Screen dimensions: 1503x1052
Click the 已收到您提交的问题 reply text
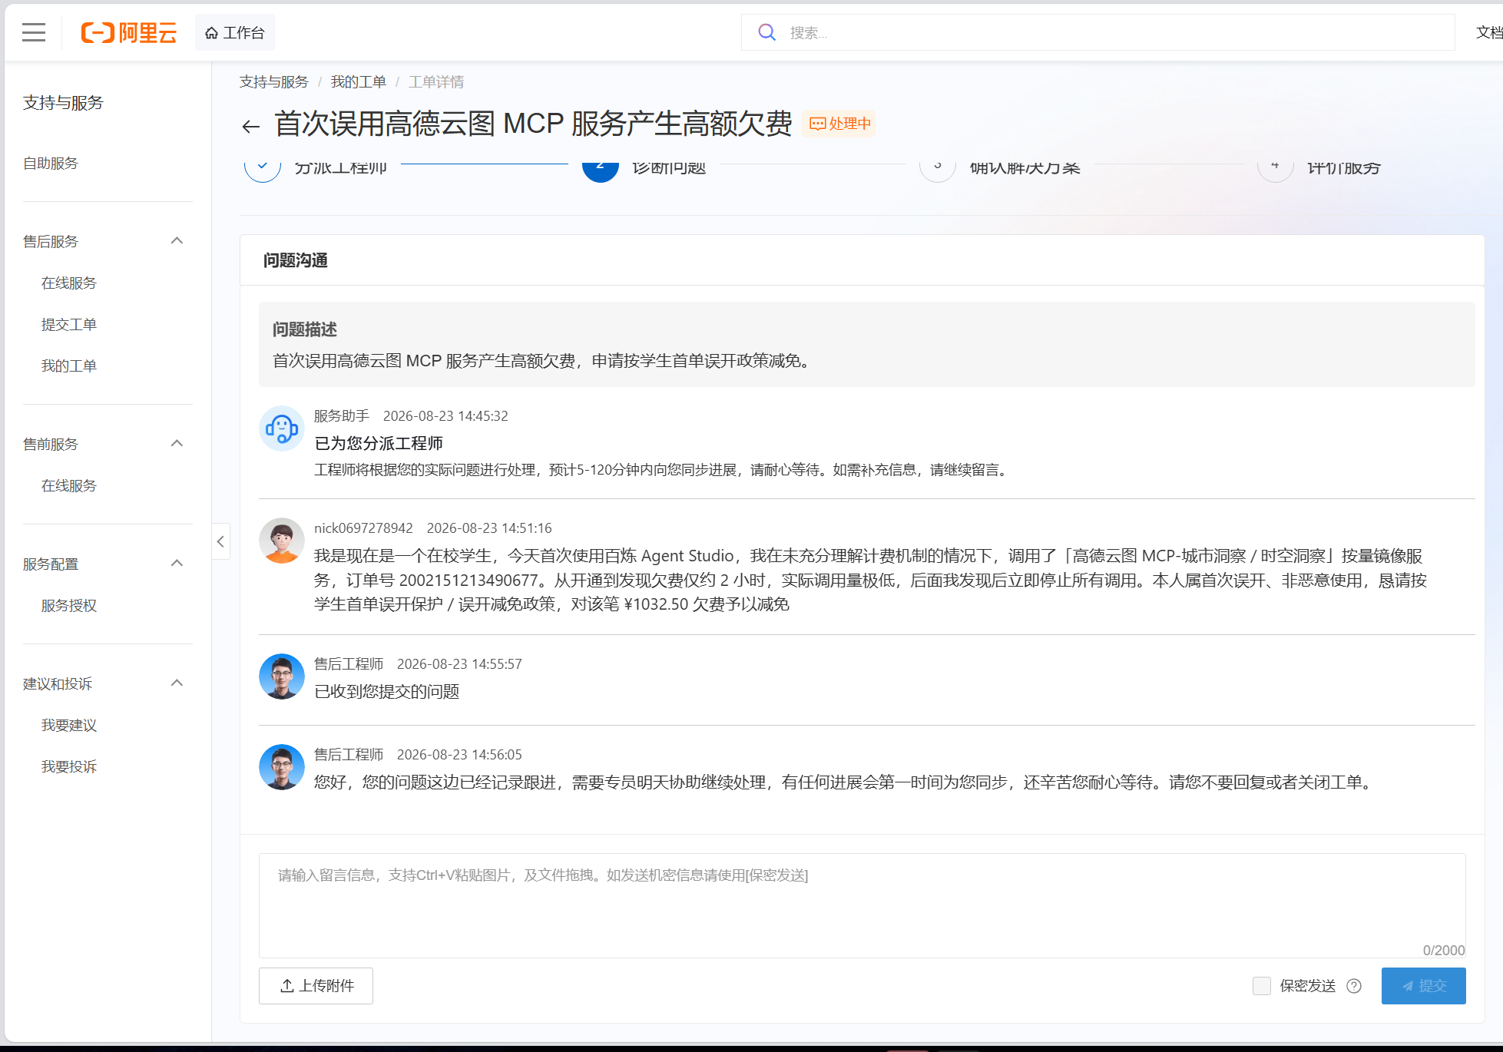point(387,691)
